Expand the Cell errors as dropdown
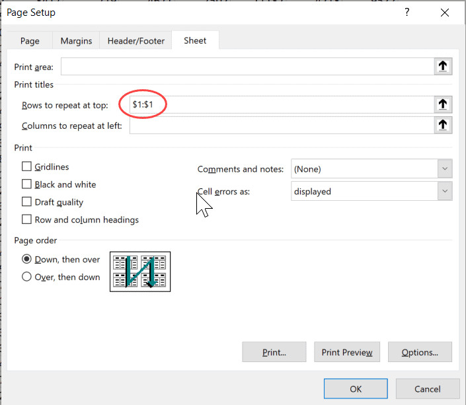Image resolution: width=466 pixels, height=405 pixels. click(371, 192)
